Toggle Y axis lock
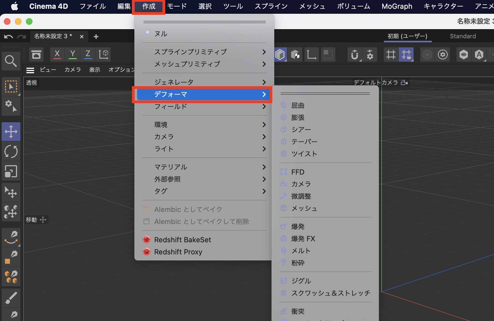 pyautogui.click(x=73, y=54)
